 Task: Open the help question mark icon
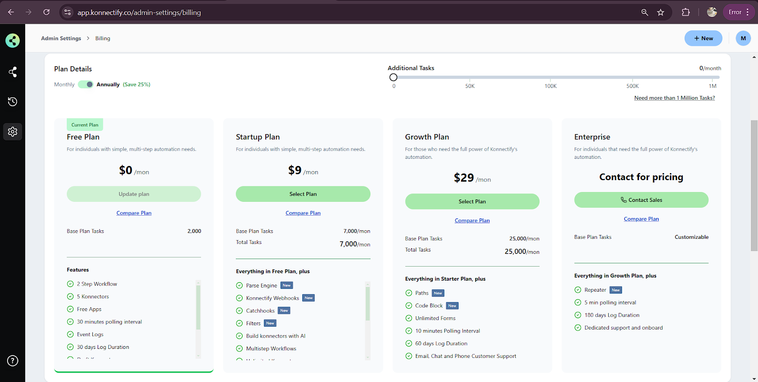(13, 361)
